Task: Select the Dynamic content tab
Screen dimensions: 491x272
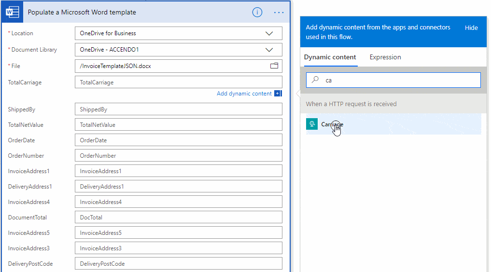Action: click(330, 57)
